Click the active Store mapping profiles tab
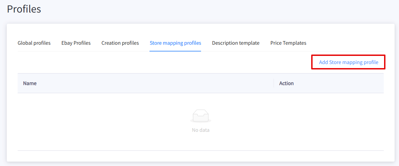399x166 pixels. click(175, 43)
